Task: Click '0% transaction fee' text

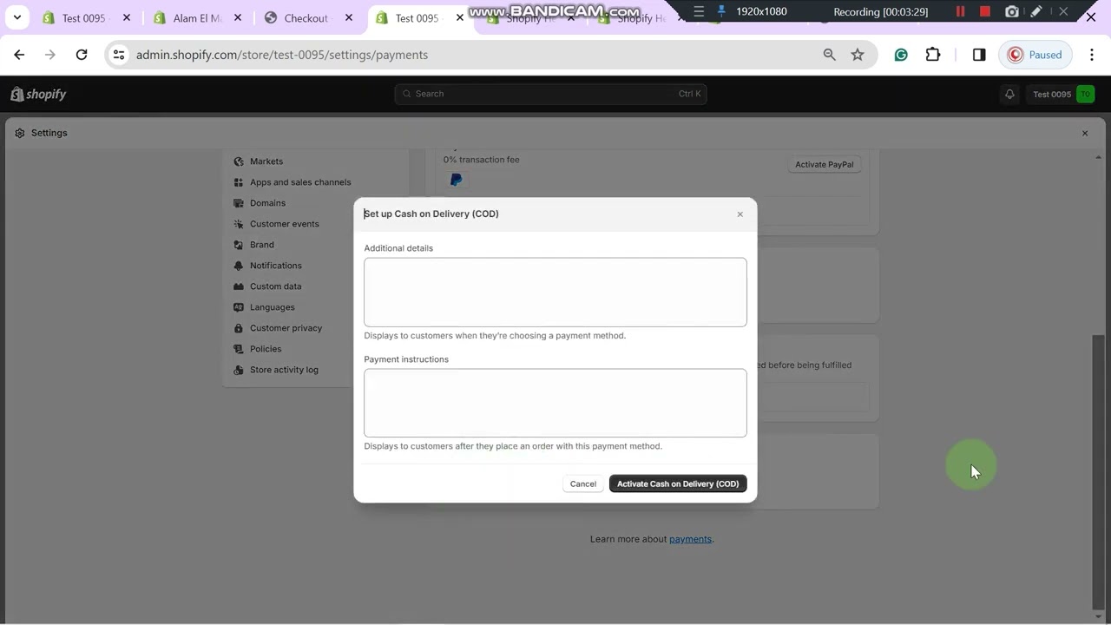Action: coord(482,160)
